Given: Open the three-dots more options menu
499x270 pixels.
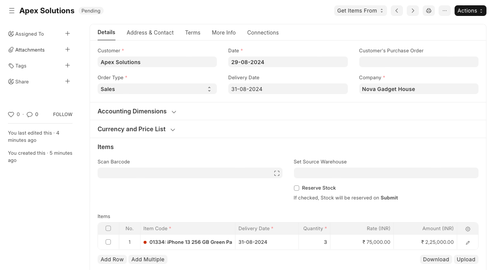Looking at the screenshot, I should coord(444,11).
